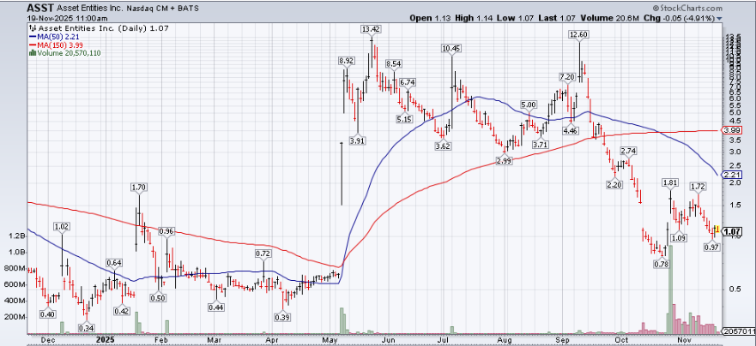The image size is (756, 346).
Task: Select the 12.60 September high label
Action: (578, 34)
